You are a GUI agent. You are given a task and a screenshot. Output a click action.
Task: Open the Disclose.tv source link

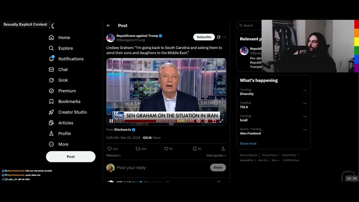pyautogui.click(x=123, y=130)
